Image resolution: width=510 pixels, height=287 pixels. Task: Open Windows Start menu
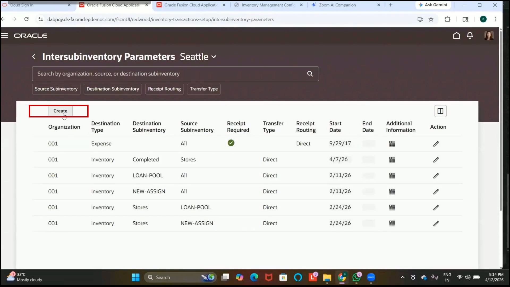click(135, 277)
